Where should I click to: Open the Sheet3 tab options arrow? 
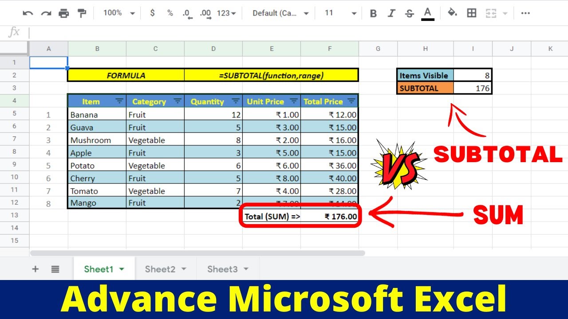[x=246, y=269]
